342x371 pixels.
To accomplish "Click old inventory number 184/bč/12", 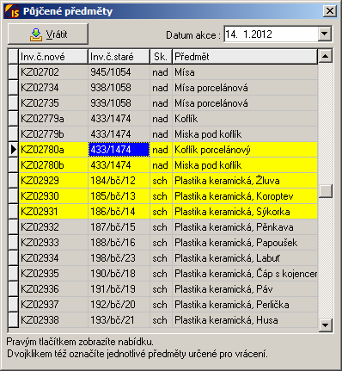I will coord(119,181).
